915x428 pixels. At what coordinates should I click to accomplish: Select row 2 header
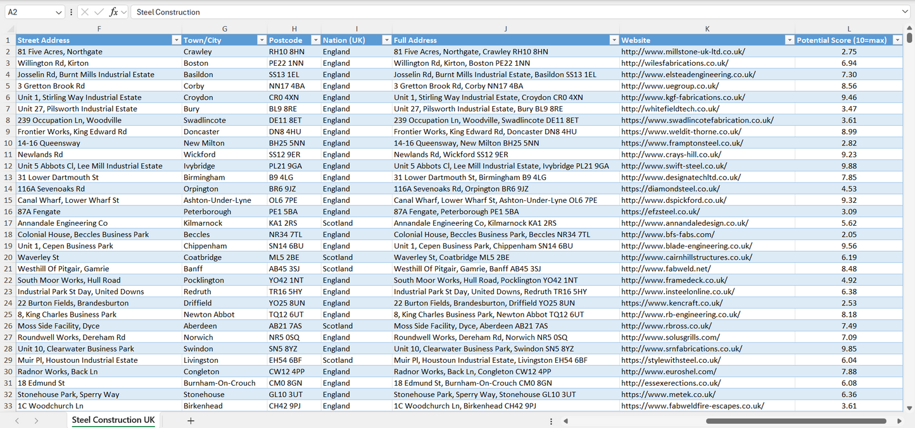point(8,52)
